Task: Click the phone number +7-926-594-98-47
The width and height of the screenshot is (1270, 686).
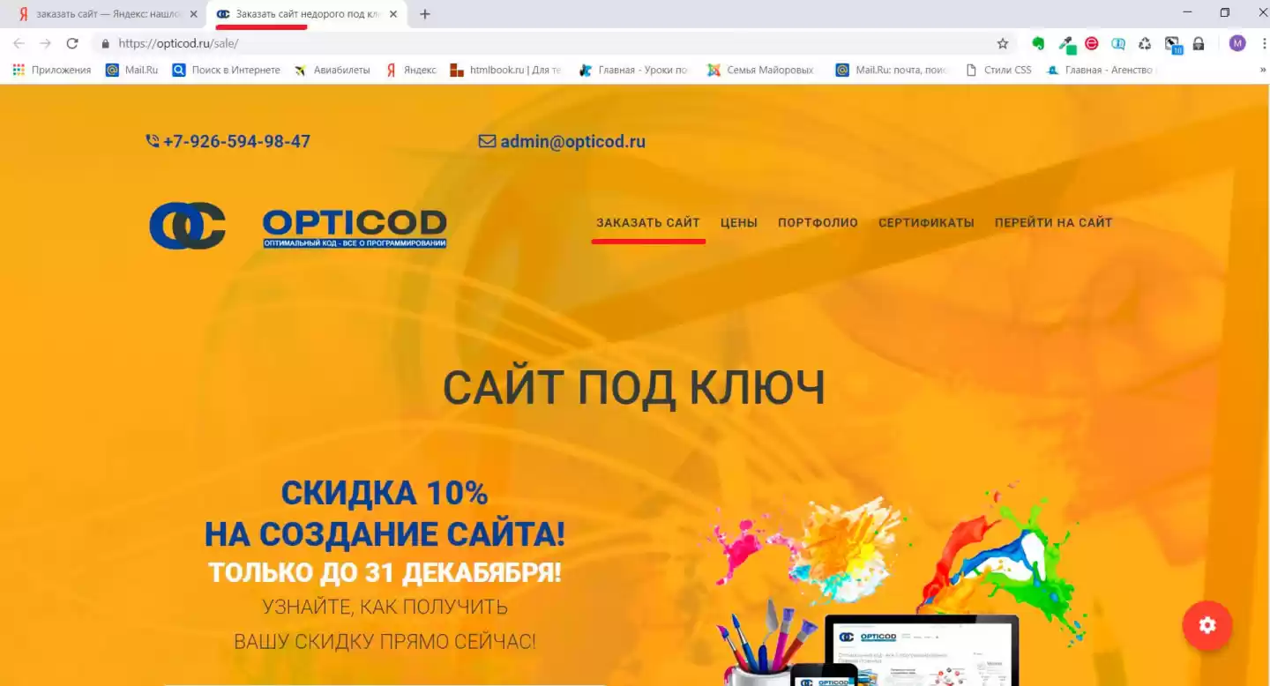Action: coord(228,141)
